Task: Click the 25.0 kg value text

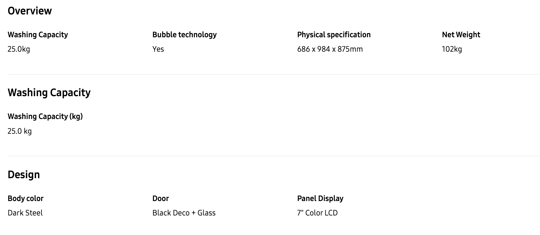Action: point(20,131)
